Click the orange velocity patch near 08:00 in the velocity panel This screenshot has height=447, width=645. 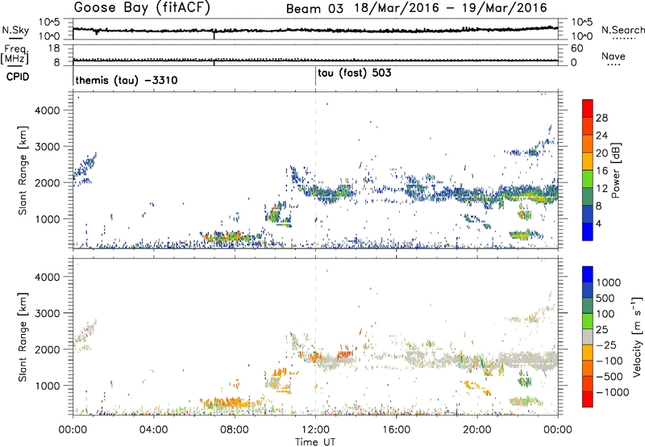point(228,402)
